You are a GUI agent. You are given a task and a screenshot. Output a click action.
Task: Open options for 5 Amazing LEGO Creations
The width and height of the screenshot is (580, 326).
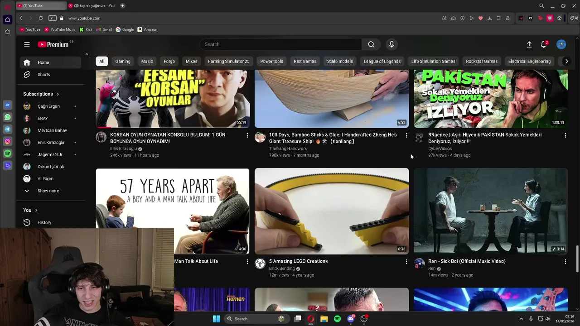(x=406, y=262)
